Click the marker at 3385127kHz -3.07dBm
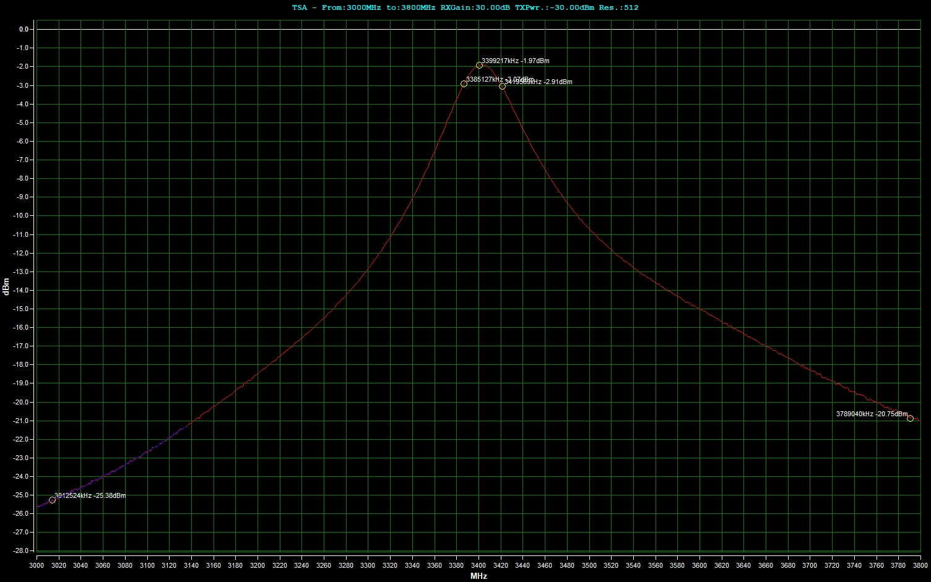 (x=465, y=83)
